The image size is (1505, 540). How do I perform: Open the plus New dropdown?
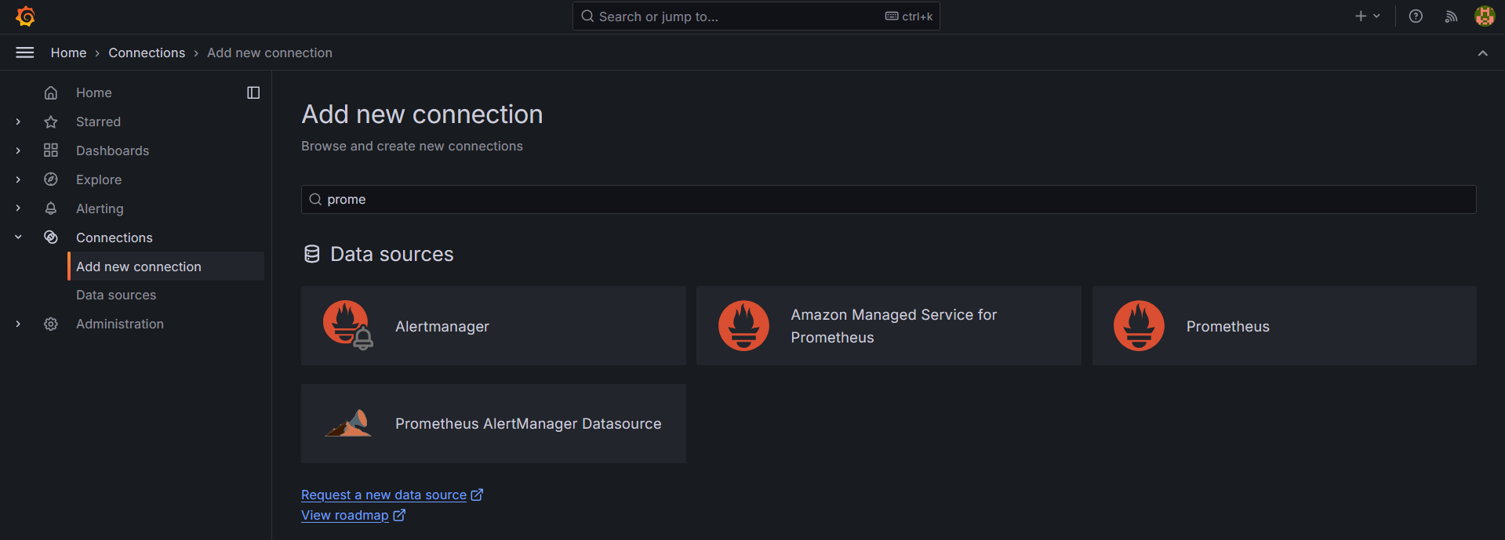(1367, 16)
